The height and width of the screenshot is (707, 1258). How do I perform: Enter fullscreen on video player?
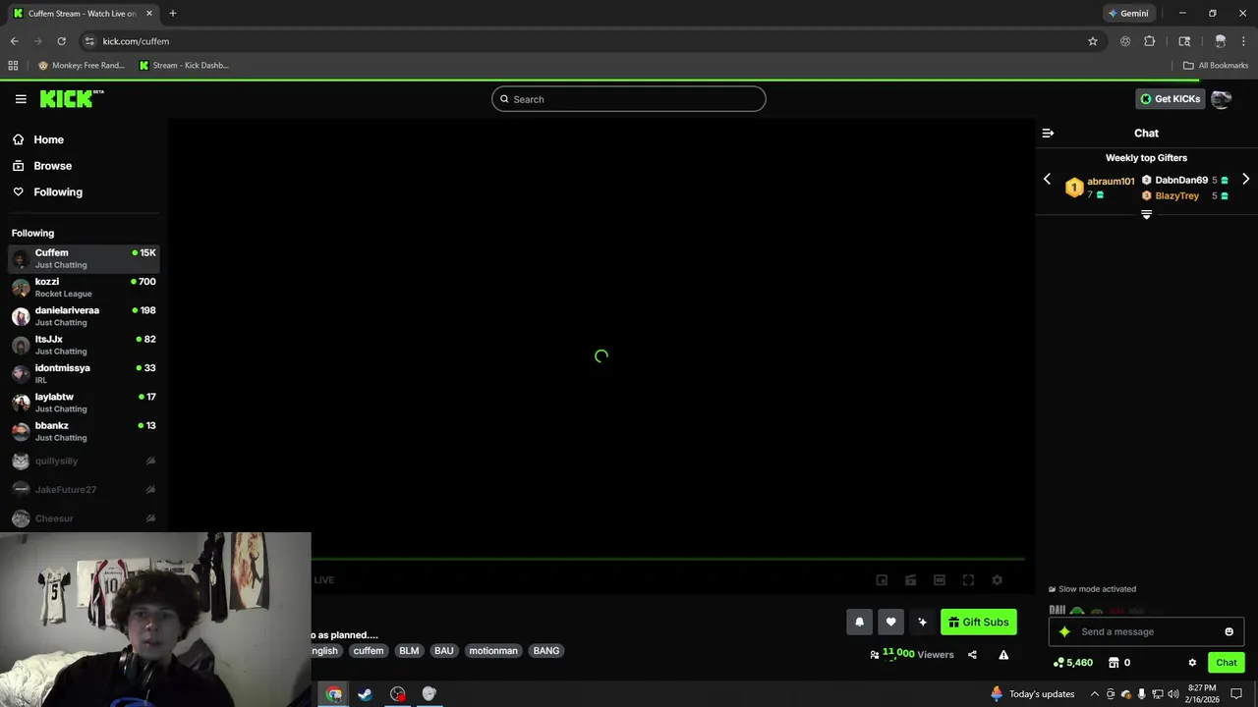(968, 580)
